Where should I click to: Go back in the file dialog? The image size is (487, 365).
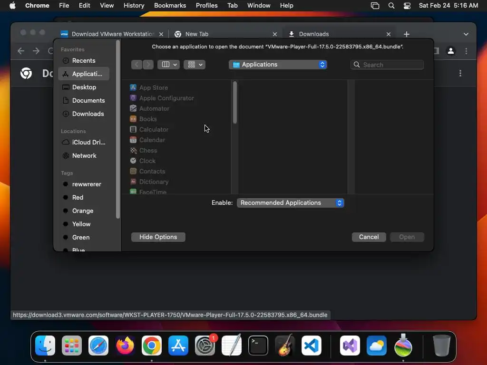136,65
